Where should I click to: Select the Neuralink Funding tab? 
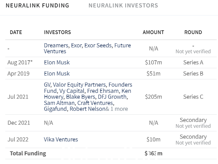click(x=38, y=6)
